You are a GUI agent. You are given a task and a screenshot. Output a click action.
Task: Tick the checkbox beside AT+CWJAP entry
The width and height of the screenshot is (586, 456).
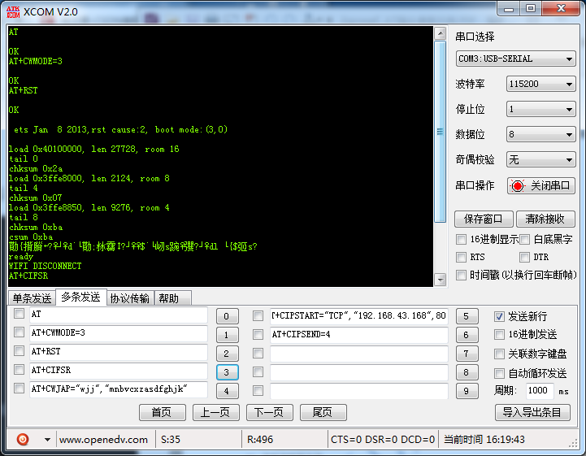click(19, 388)
